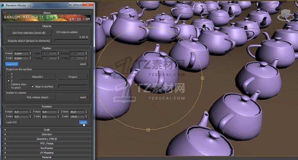The image size is (298, 160).
Task: Click the Rotation Z max spinner arrows
Action: [x=86, y=112]
